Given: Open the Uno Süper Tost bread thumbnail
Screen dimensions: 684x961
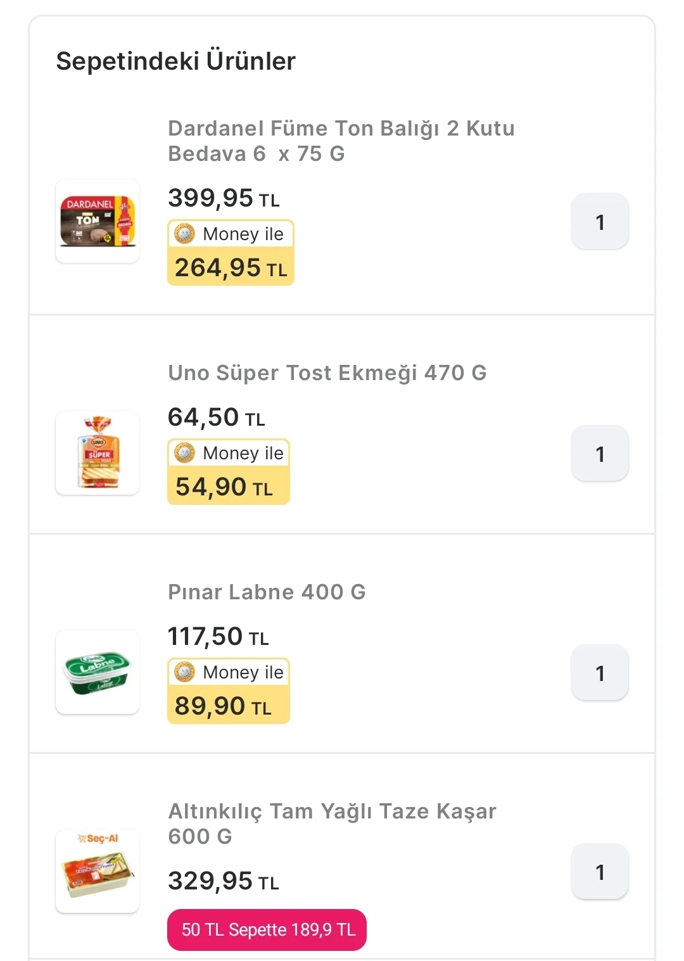Looking at the screenshot, I should point(98,453).
